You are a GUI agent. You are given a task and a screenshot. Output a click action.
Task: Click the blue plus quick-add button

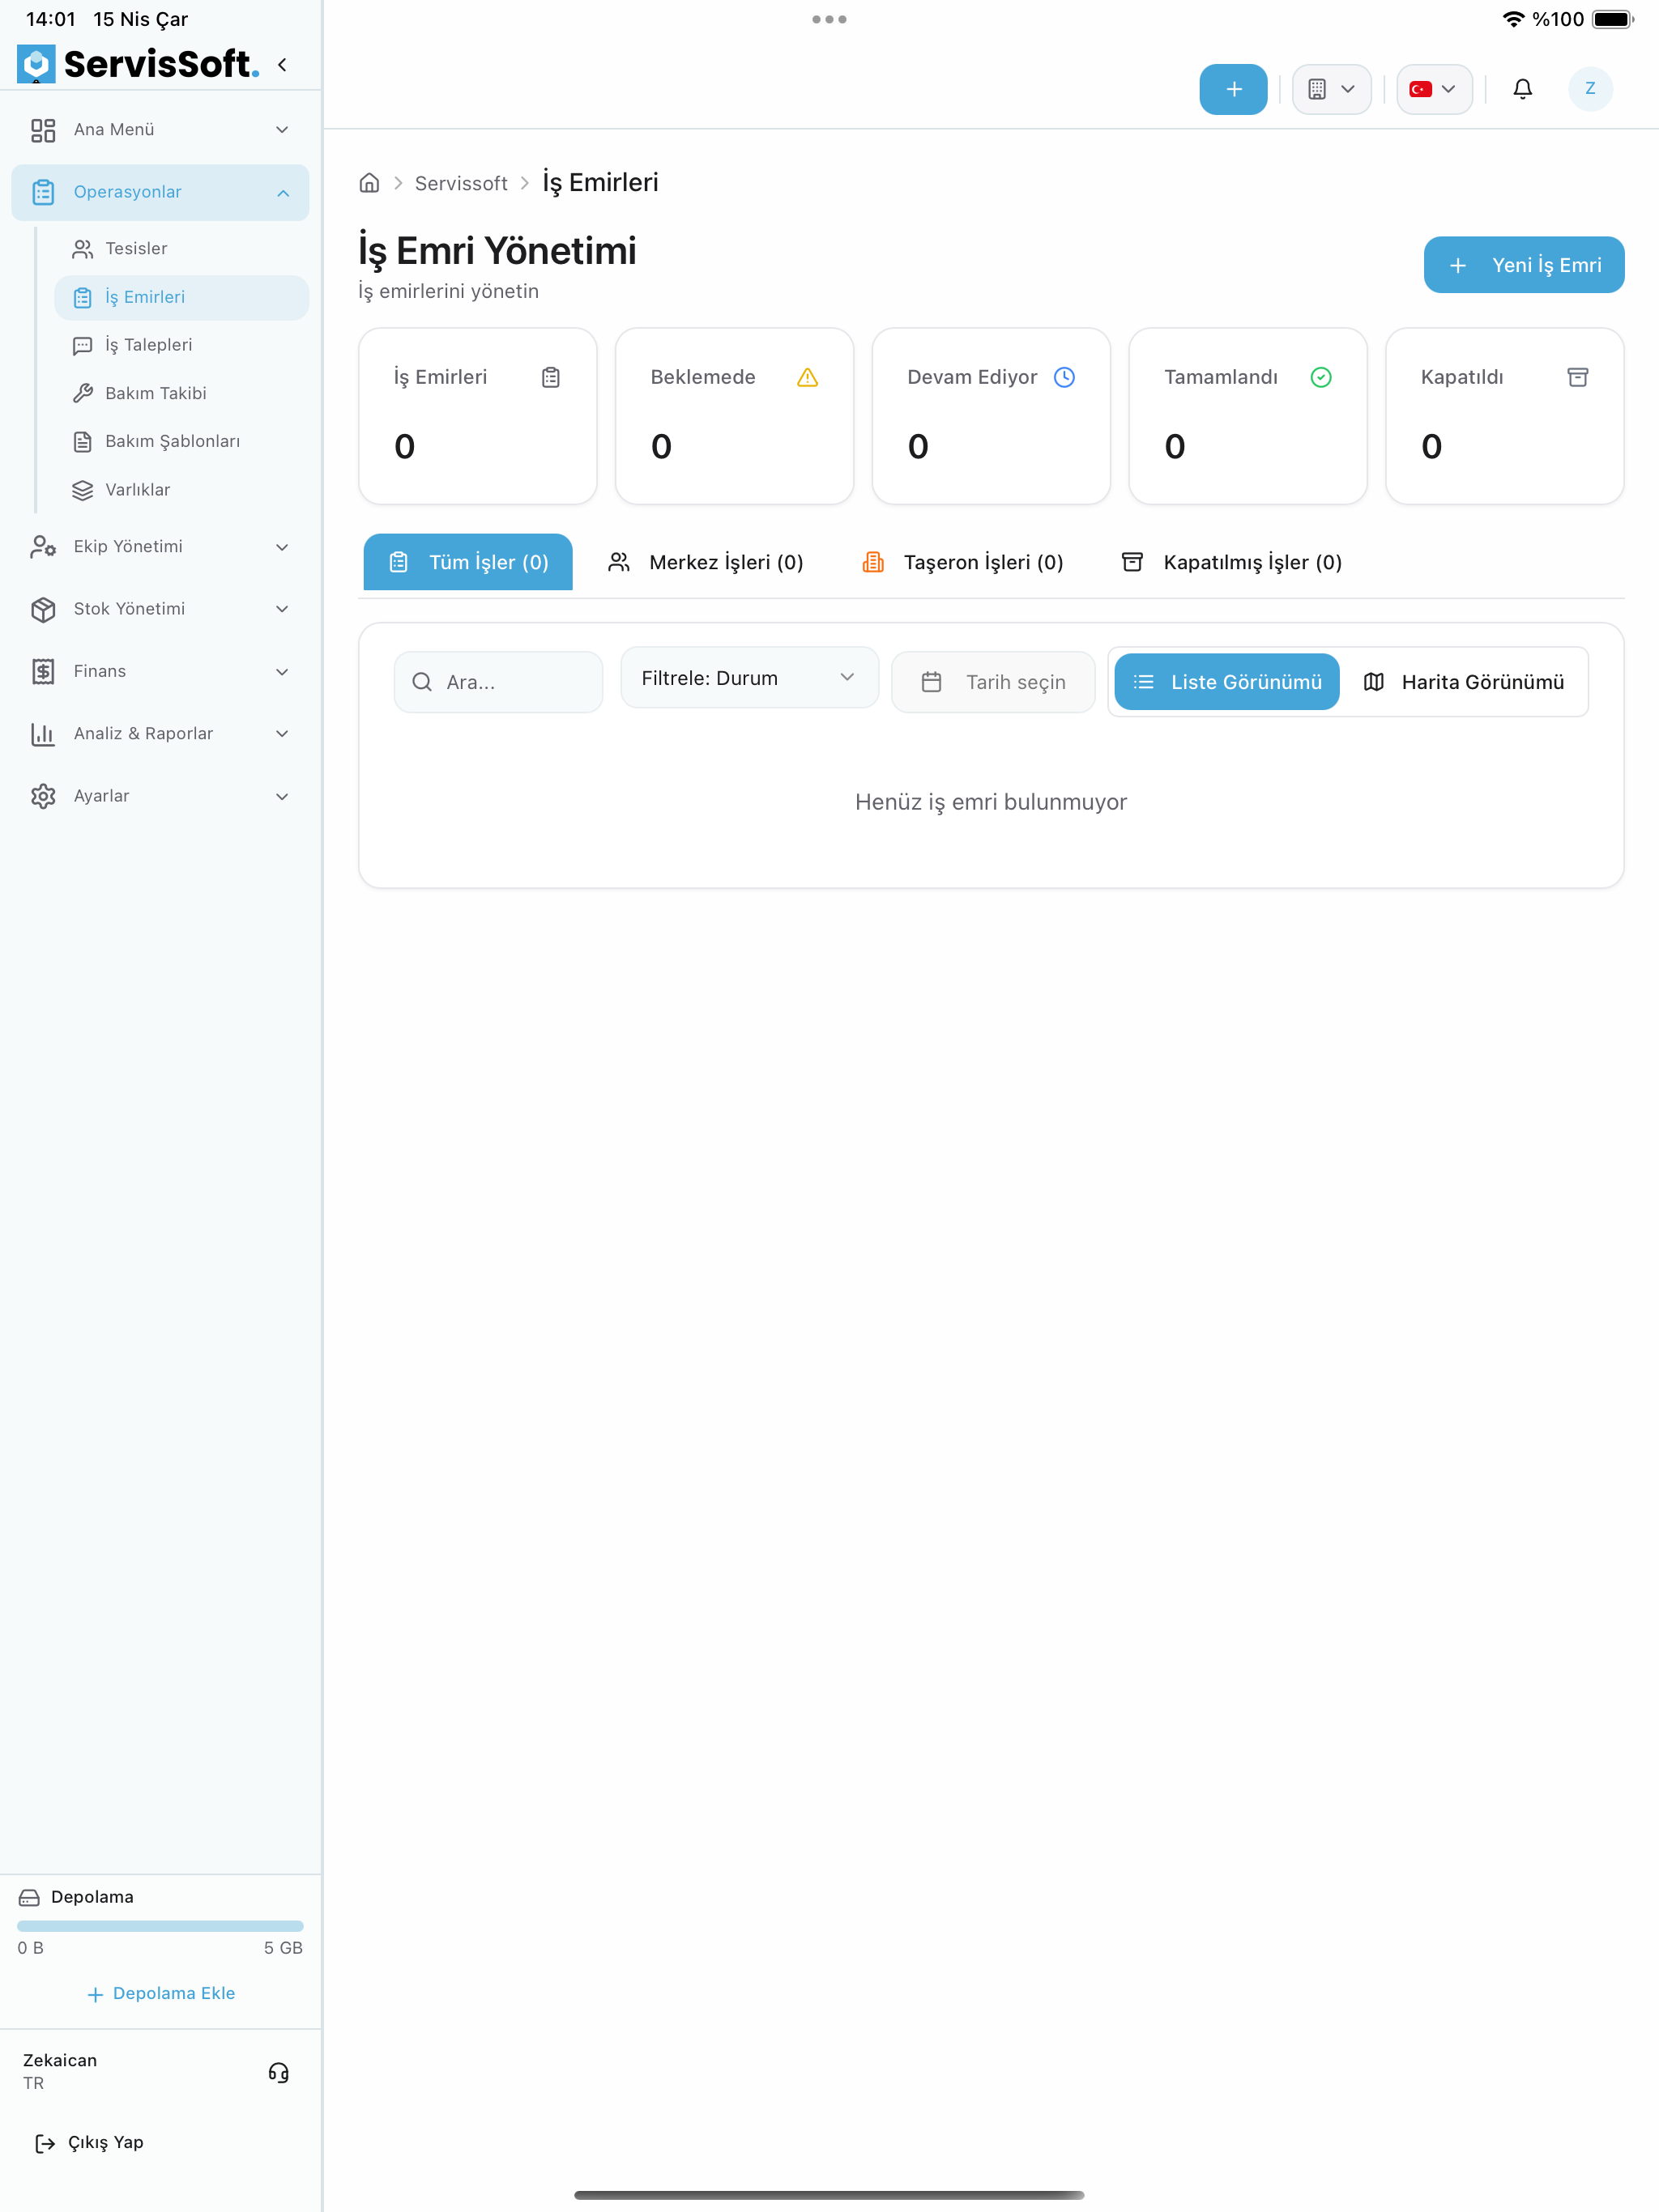tap(1233, 89)
